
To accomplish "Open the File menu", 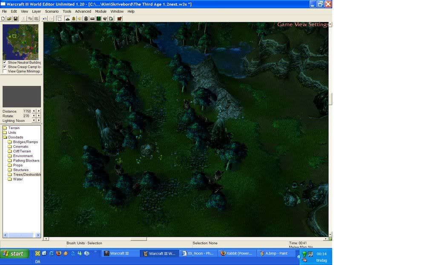I will tap(4, 11).
